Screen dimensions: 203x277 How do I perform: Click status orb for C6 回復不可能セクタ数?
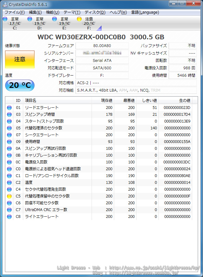click(x=9, y=203)
